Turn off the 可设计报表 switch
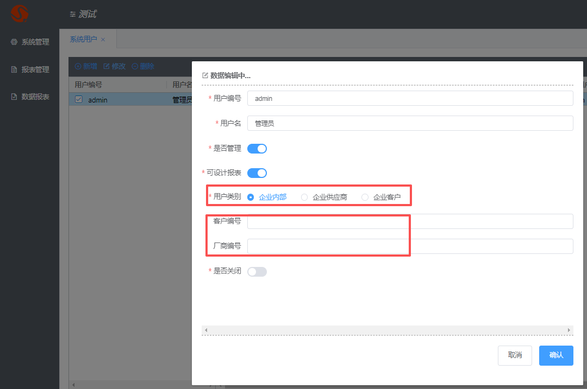This screenshot has height=389, width=587. tap(257, 173)
